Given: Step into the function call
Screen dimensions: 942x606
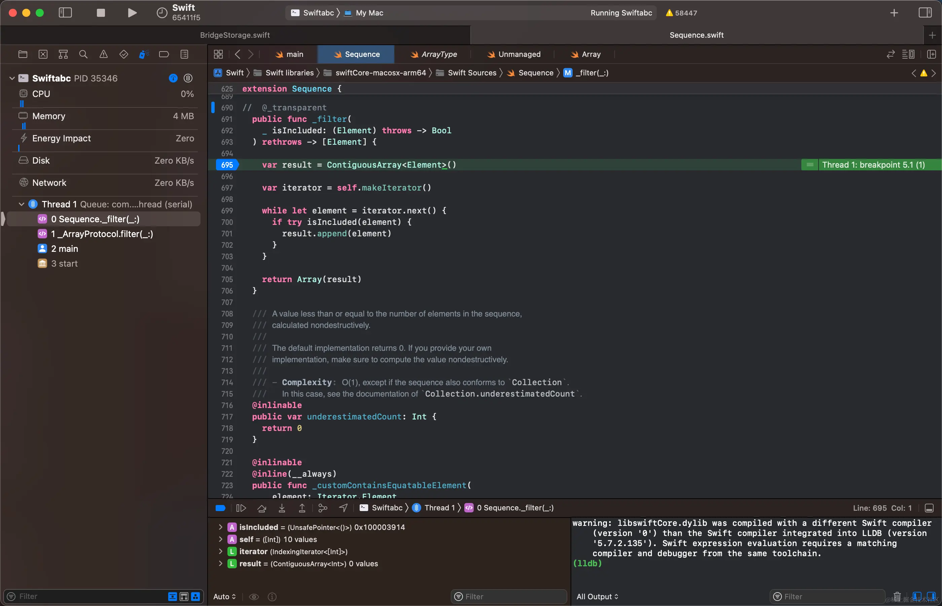Looking at the screenshot, I should (x=282, y=508).
